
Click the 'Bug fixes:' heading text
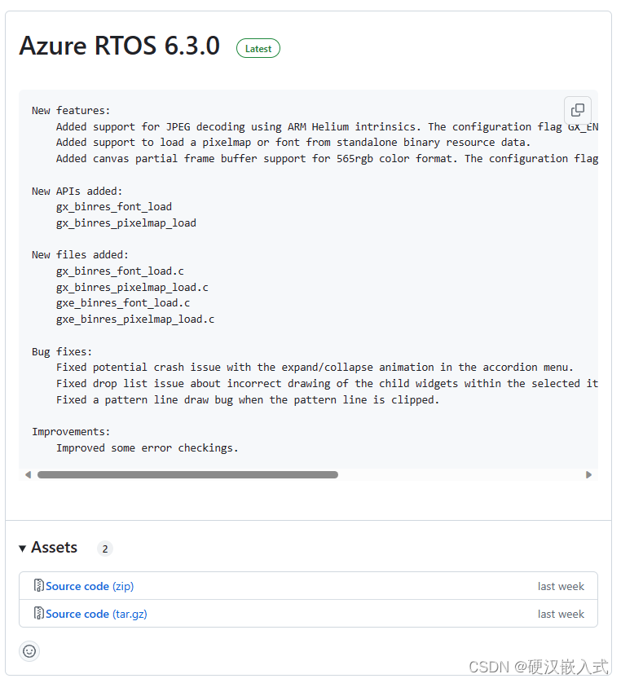point(62,352)
